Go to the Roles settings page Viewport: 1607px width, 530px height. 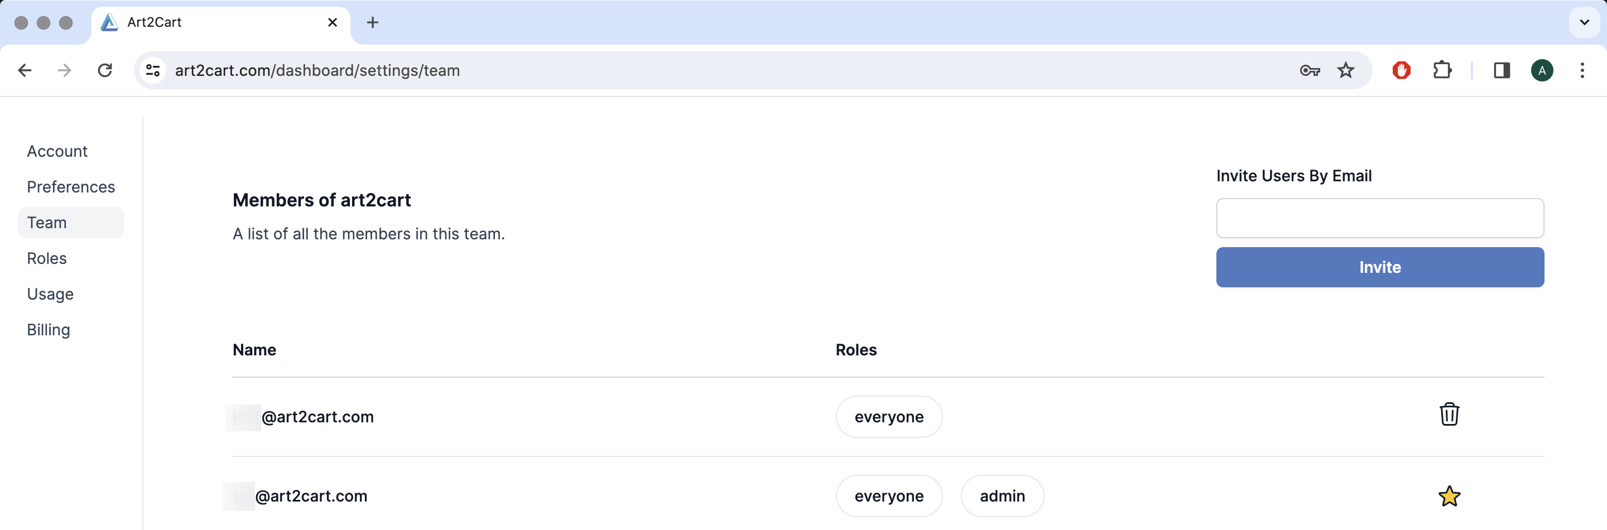[47, 258]
